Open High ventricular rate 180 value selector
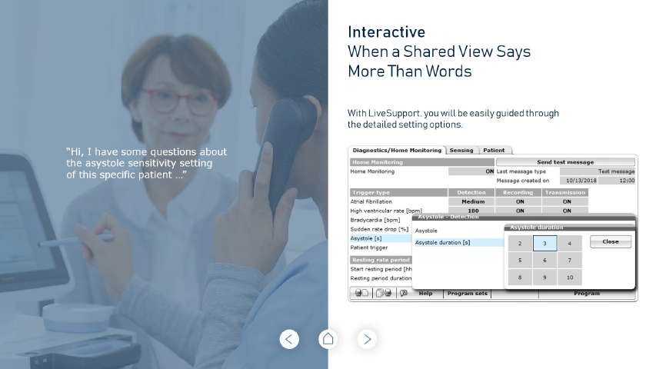 click(x=471, y=211)
